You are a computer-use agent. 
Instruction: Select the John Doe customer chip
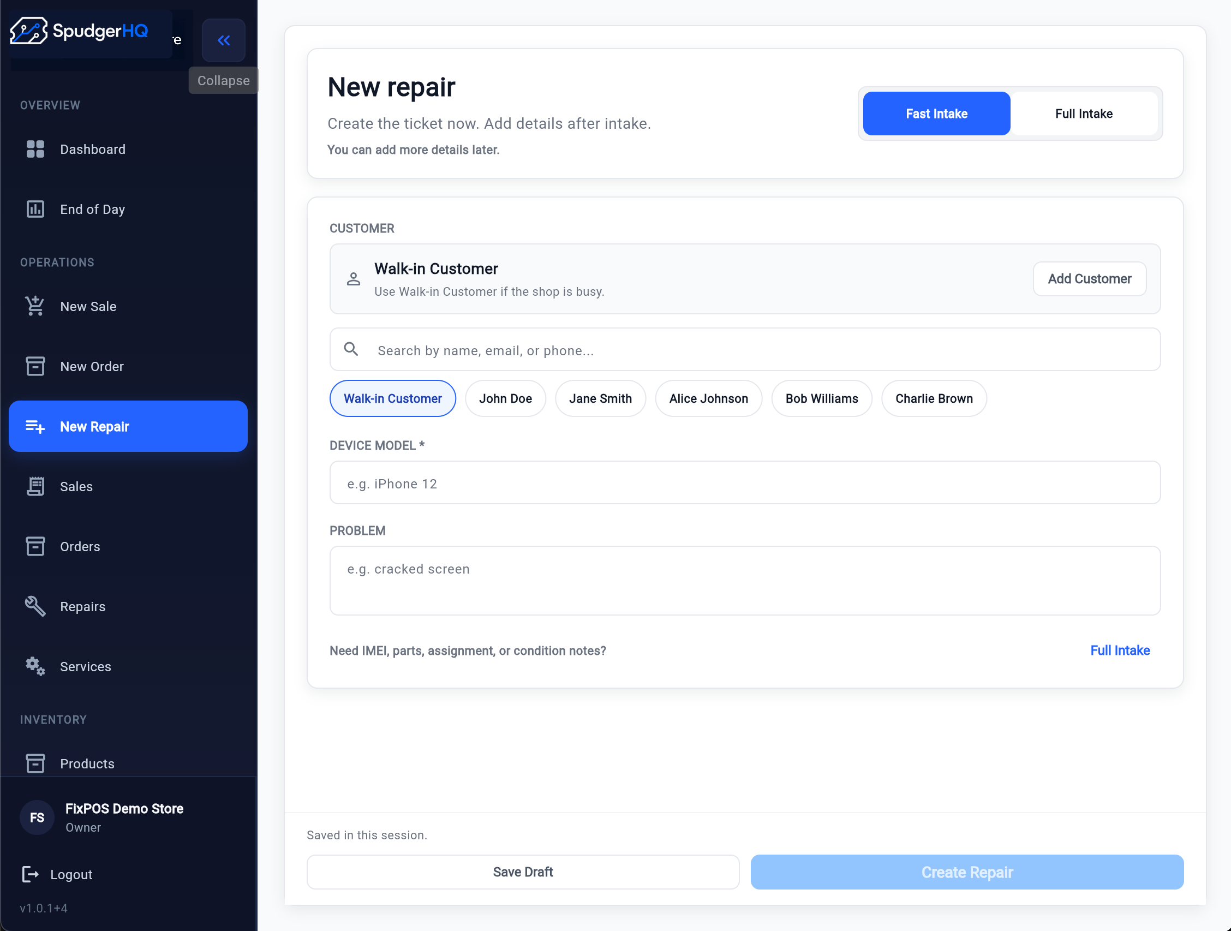click(505, 398)
